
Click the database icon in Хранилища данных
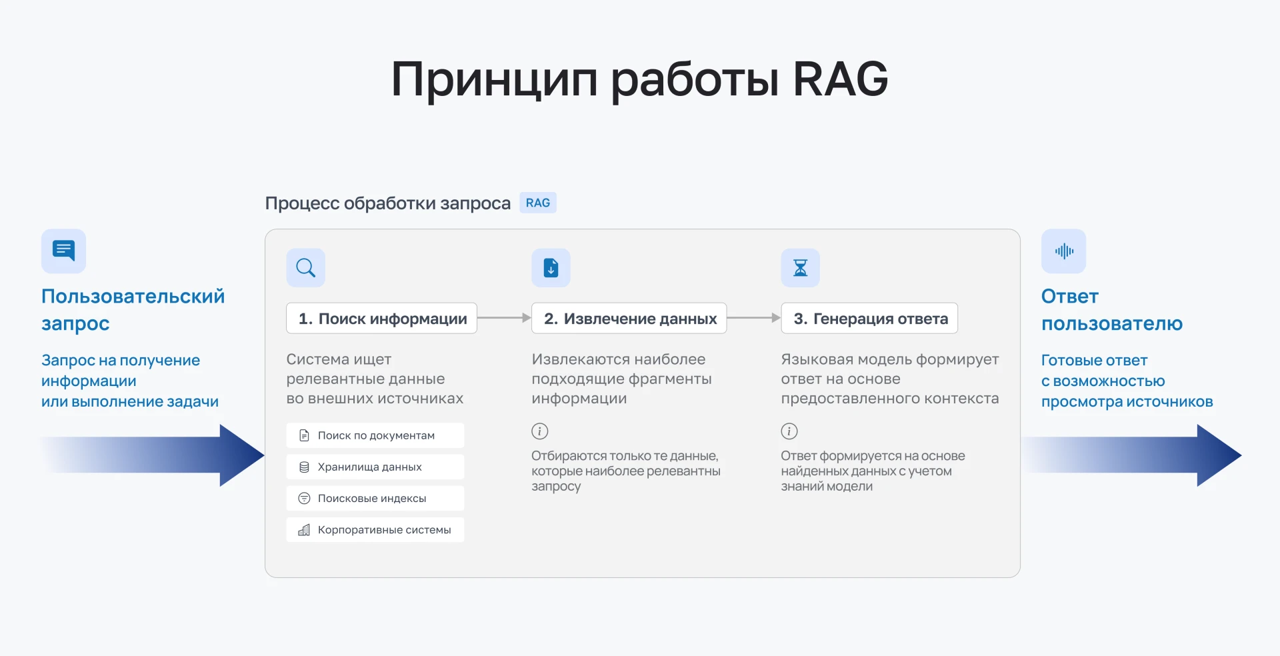[x=304, y=467]
